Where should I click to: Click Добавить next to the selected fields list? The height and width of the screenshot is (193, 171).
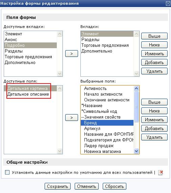tap(154, 128)
